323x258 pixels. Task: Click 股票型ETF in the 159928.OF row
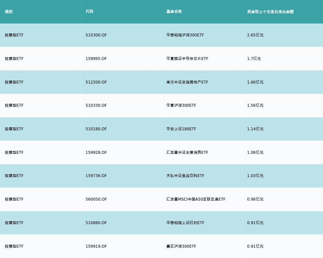coord(14,153)
